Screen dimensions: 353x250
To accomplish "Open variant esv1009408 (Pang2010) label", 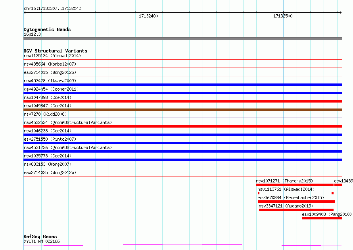I will coord(327,214).
